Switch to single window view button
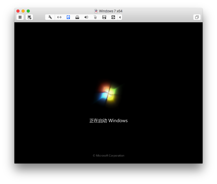This screenshot has height=184, width=217. point(197,17)
